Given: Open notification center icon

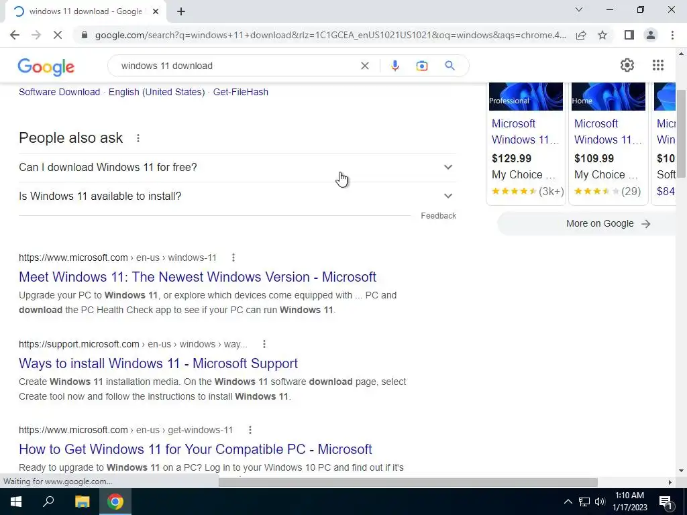Looking at the screenshot, I should 666,502.
